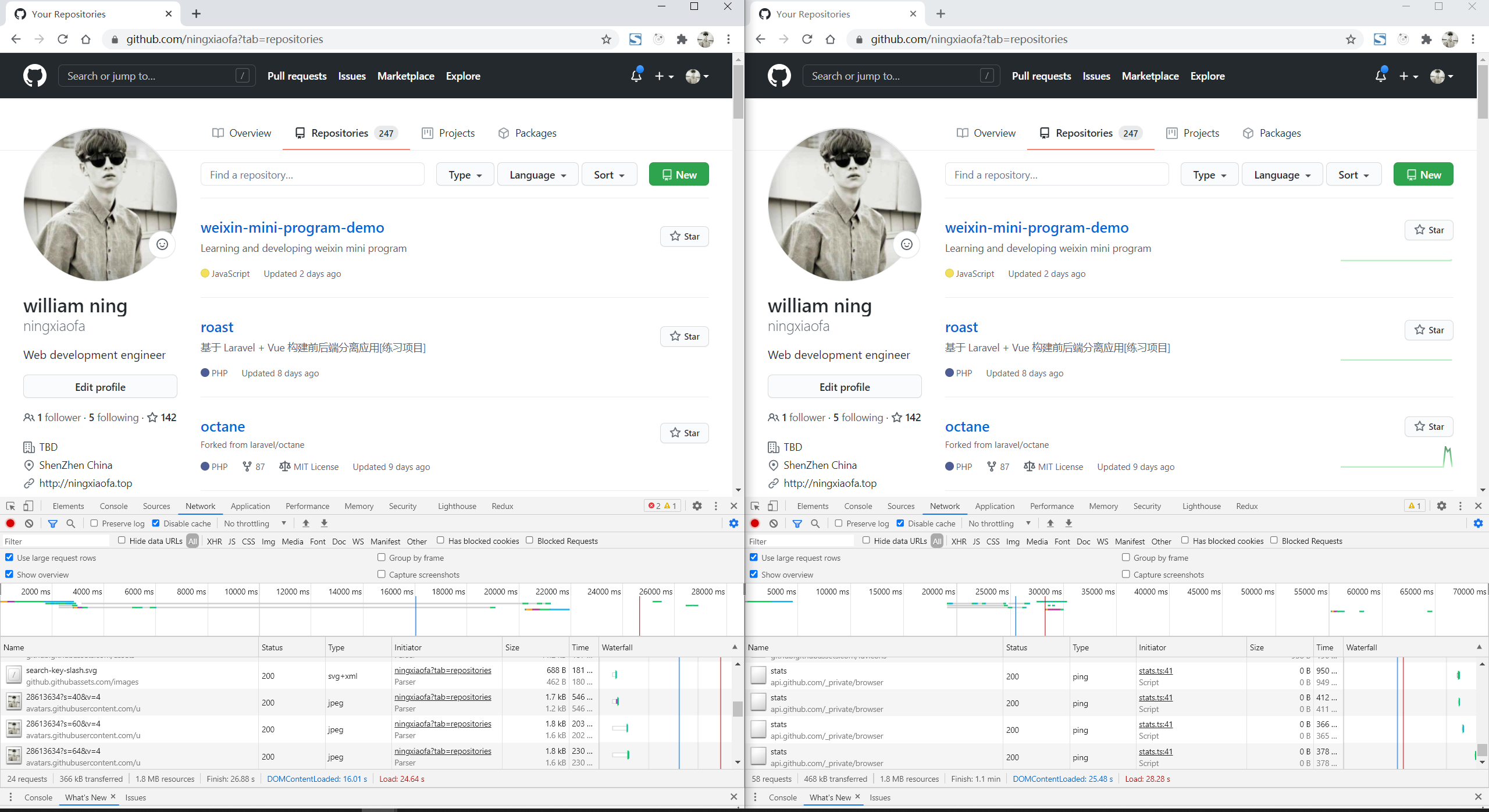Open network search magnifier in left DevTools
Image resolution: width=1489 pixels, height=812 pixels.
71,523
